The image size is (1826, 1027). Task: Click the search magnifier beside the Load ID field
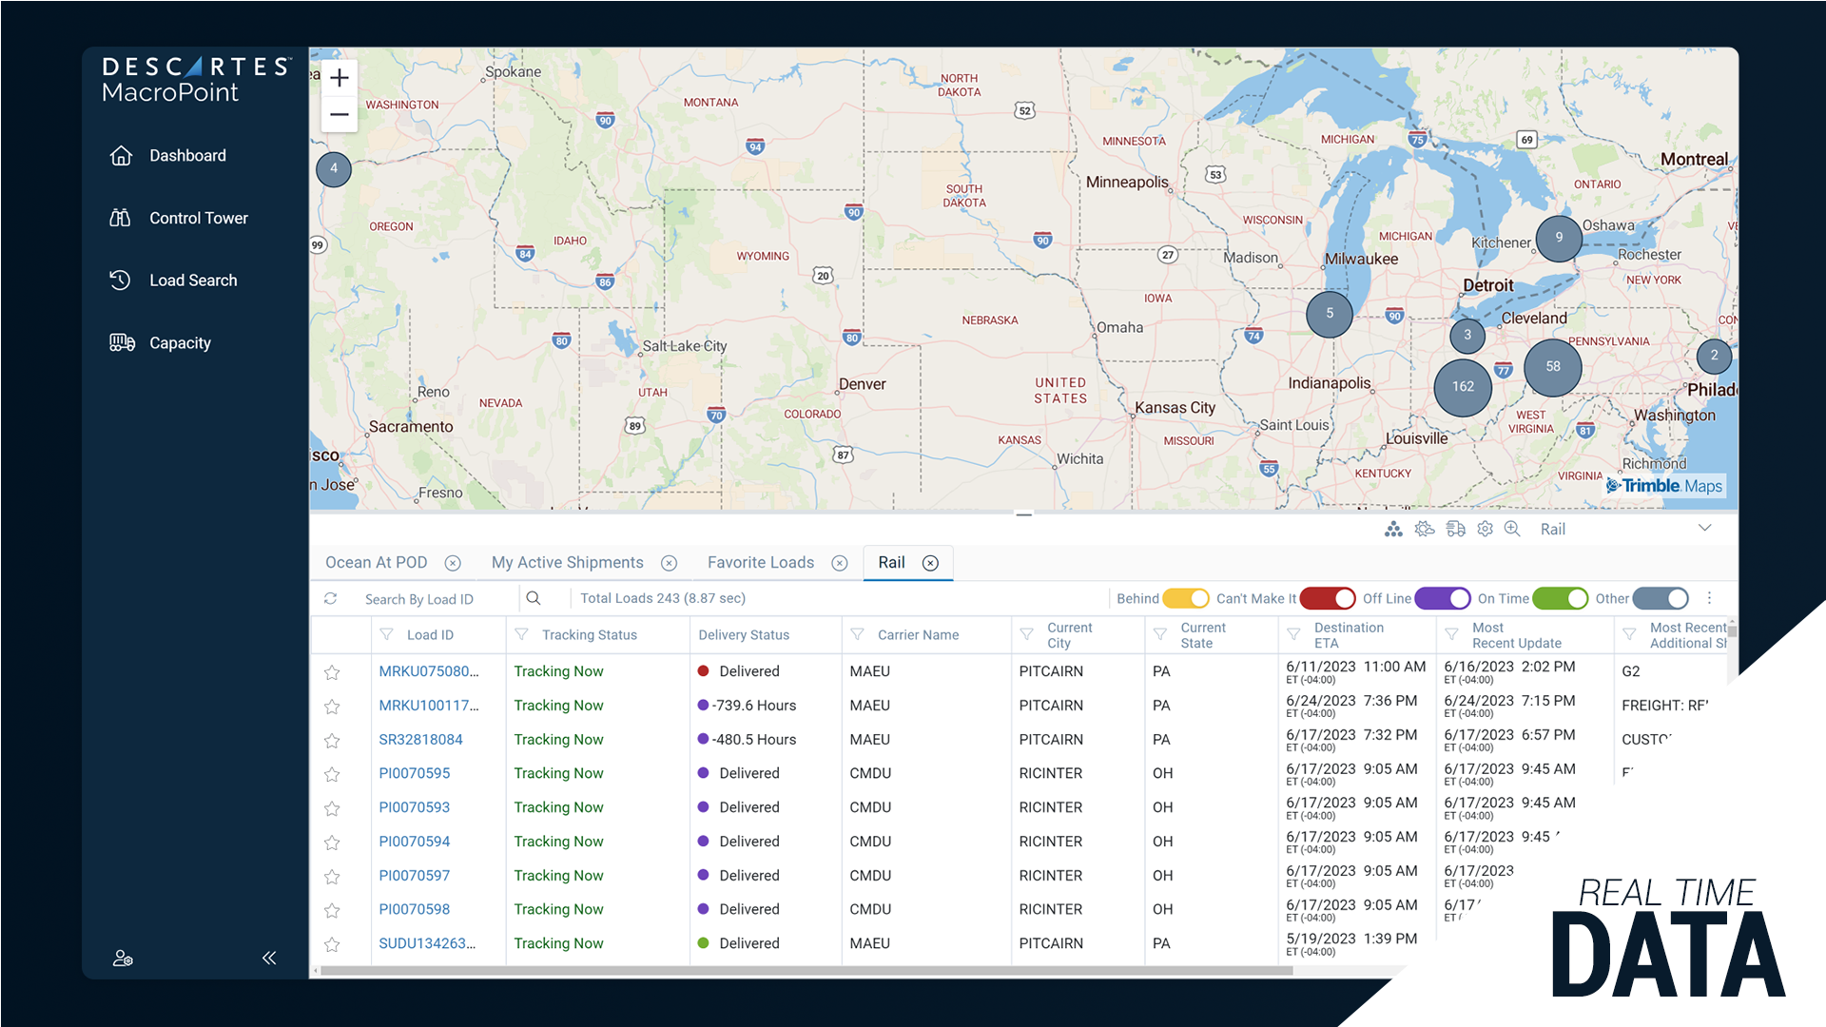tap(534, 599)
